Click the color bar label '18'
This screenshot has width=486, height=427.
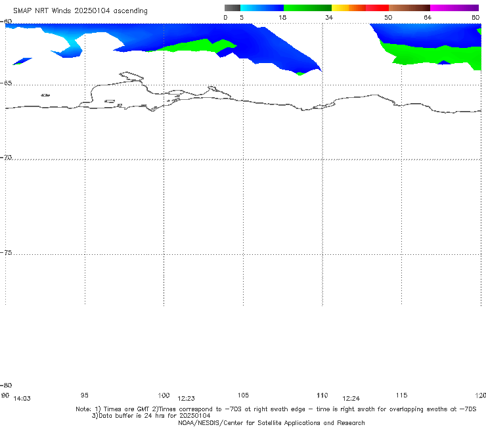(282, 18)
